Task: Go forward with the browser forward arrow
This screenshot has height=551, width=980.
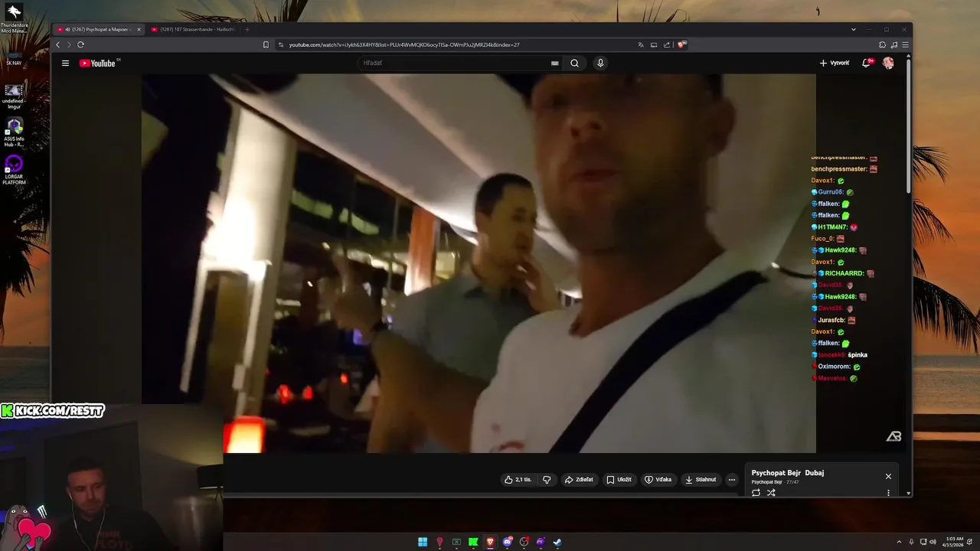Action: 68,44
